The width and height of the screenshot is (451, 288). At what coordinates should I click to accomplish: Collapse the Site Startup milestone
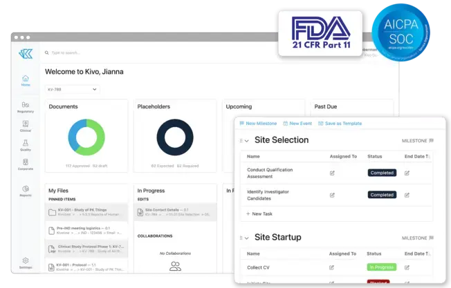click(247, 238)
